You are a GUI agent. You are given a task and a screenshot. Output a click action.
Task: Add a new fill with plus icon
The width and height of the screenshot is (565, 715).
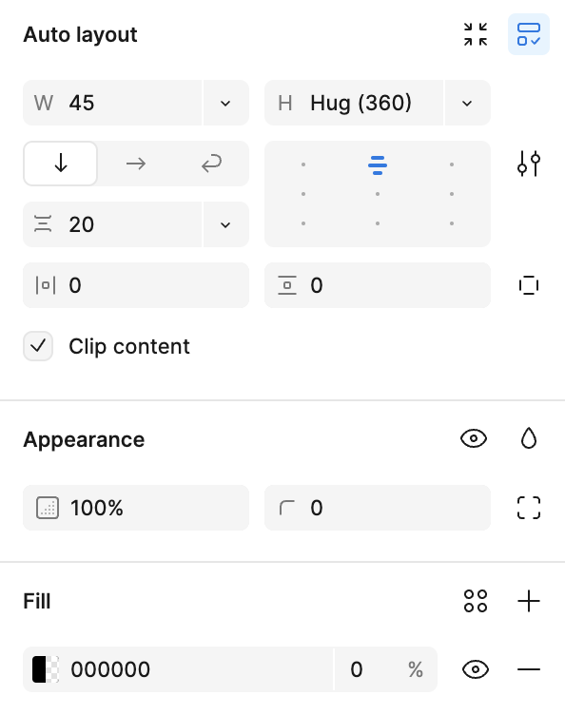pyautogui.click(x=529, y=601)
